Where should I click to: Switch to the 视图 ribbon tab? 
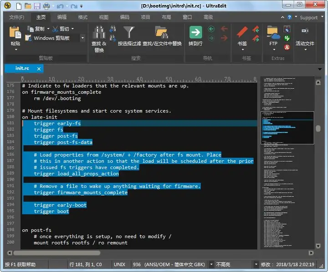pyautogui.click(x=103, y=17)
